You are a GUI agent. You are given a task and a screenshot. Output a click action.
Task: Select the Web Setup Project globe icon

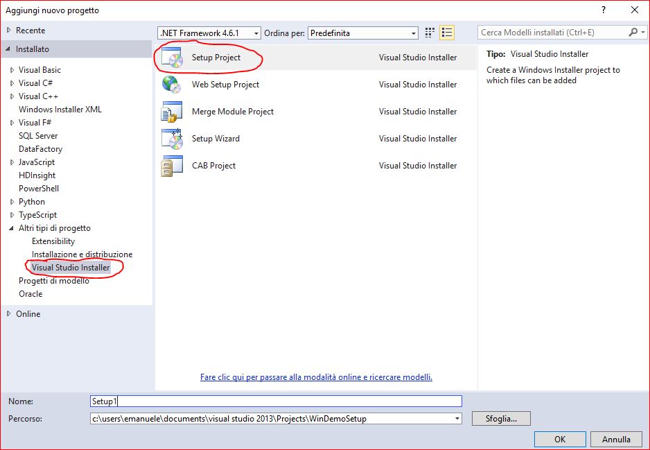[172, 84]
